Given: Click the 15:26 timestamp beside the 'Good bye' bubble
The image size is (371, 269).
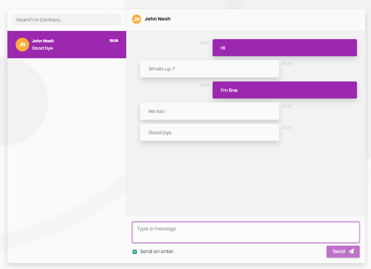Looking at the screenshot, I should click(x=287, y=127).
